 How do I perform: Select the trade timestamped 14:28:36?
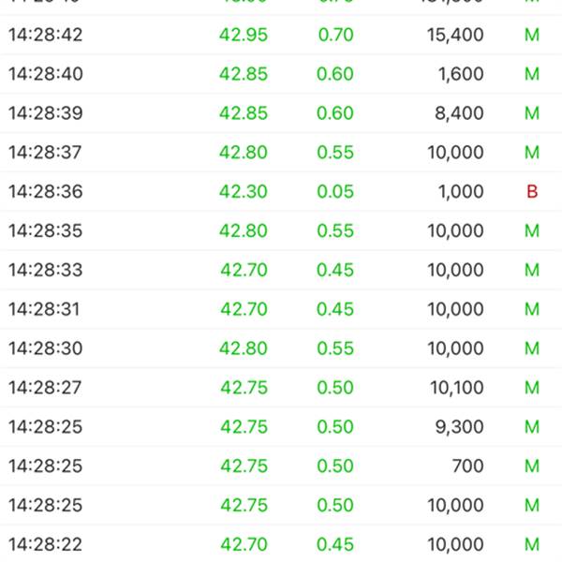click(46, 192)
